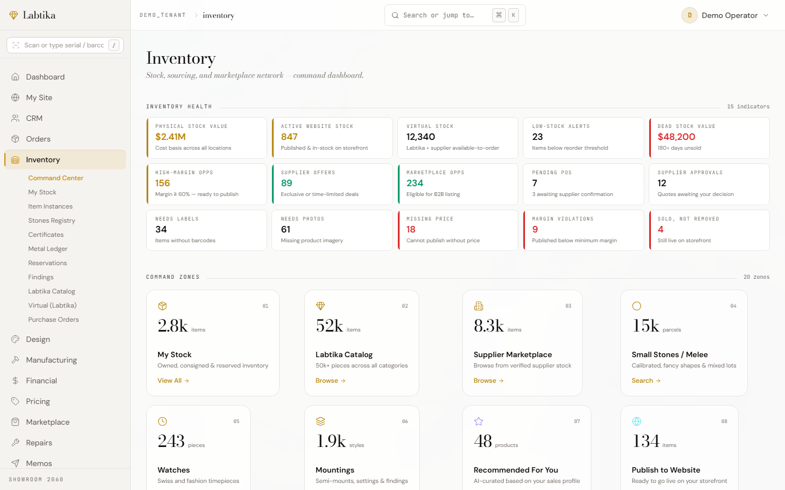Screen dimensions: 785x490
Task: Click Browse link under Labtika Catalog
Action: (330, 381)
